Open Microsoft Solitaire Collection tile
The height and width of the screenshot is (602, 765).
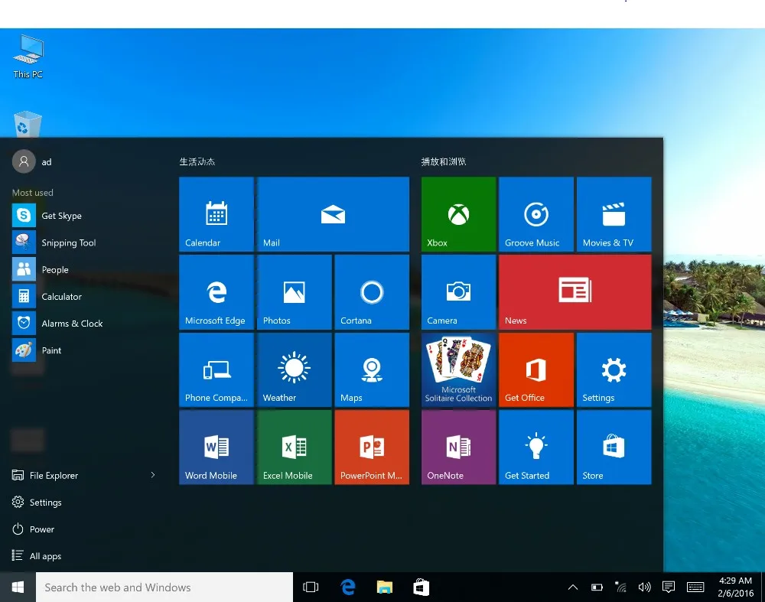[x=458, y=369]
